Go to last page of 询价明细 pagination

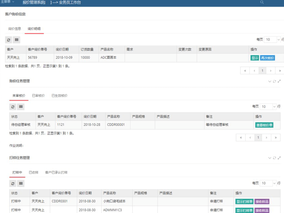click(x=280, y=71)
